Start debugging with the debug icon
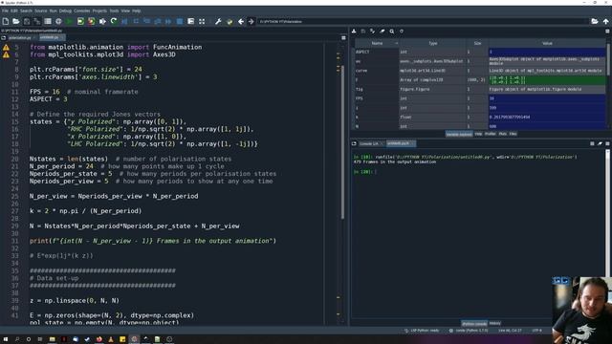This screenshot has height=344, width=612. (124, 21)
